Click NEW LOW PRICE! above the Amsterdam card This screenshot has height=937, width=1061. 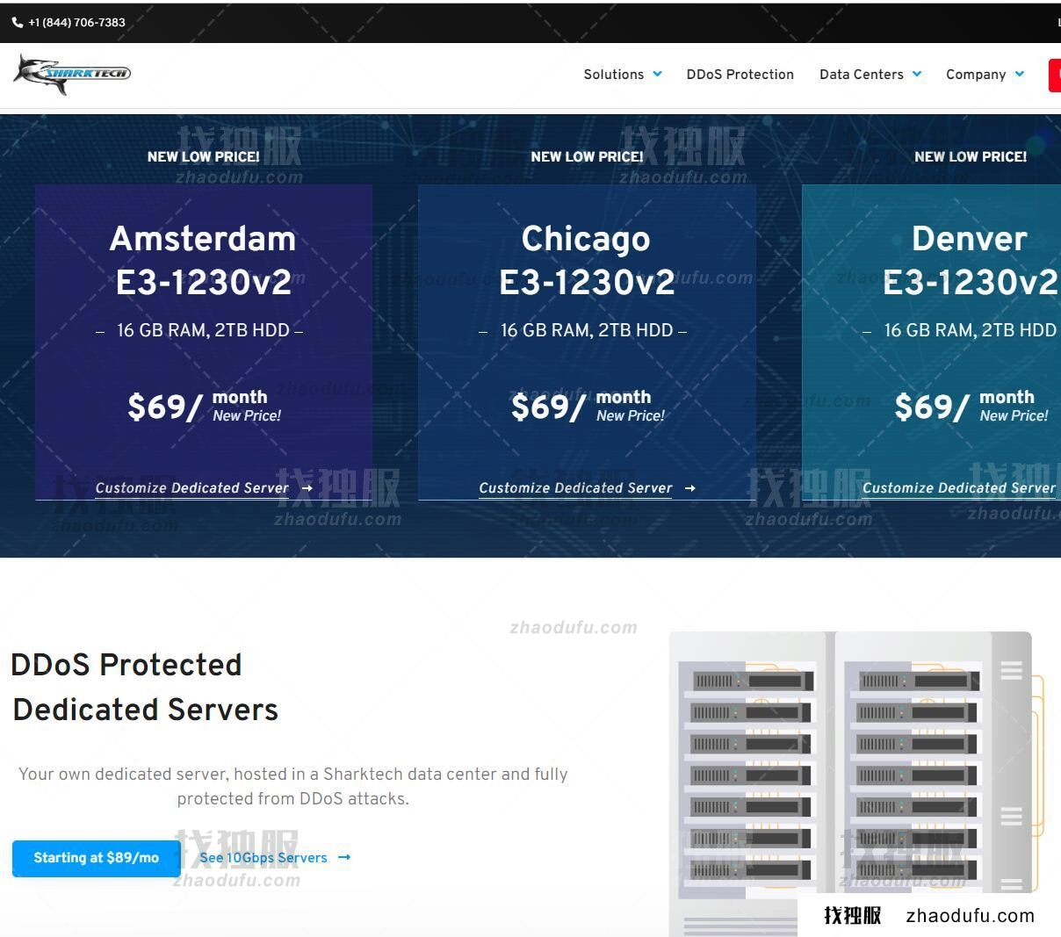(203, 157)
